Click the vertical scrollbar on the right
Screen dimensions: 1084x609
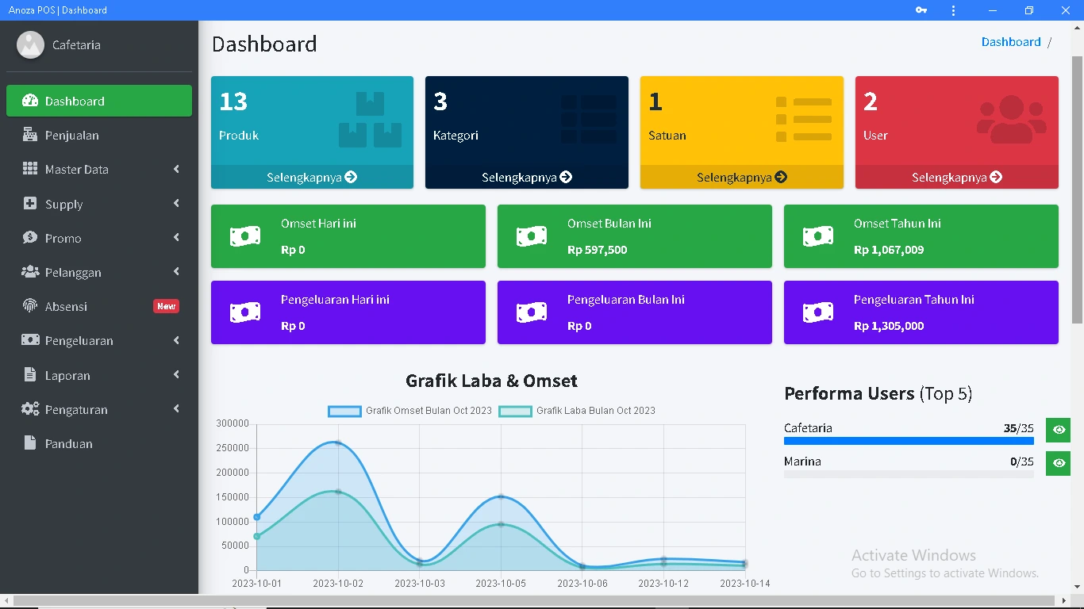[1077, 190]
